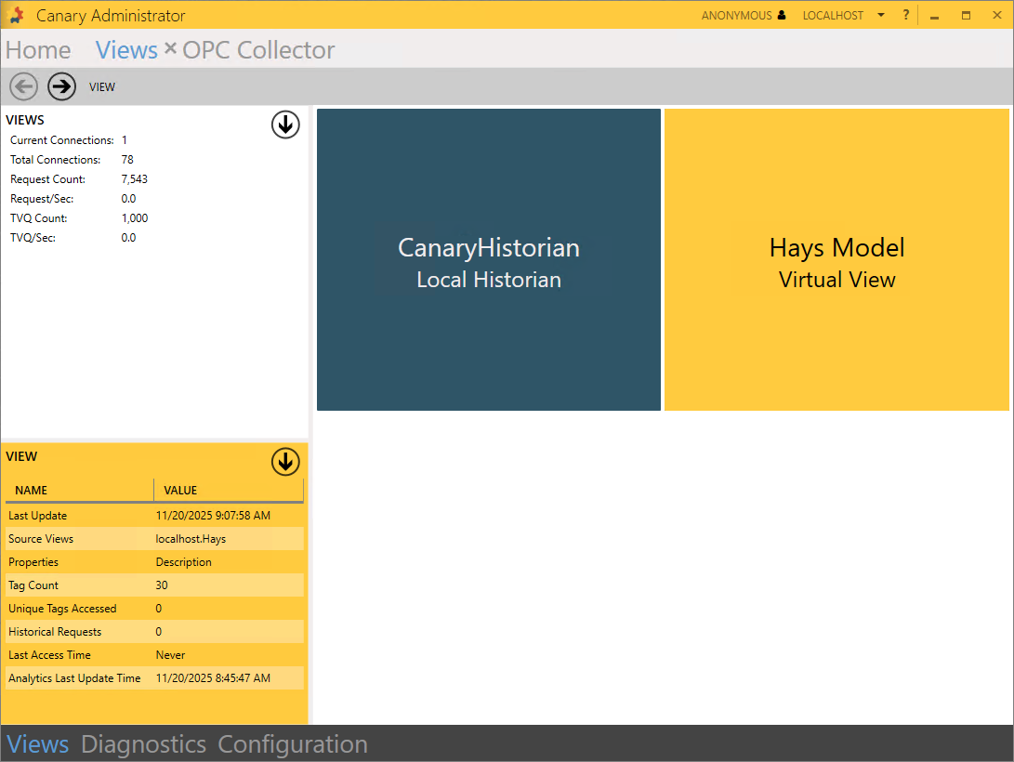Open the Configuration bottom section
Viewport: 1014px width, 762px height.
[293, 744]
